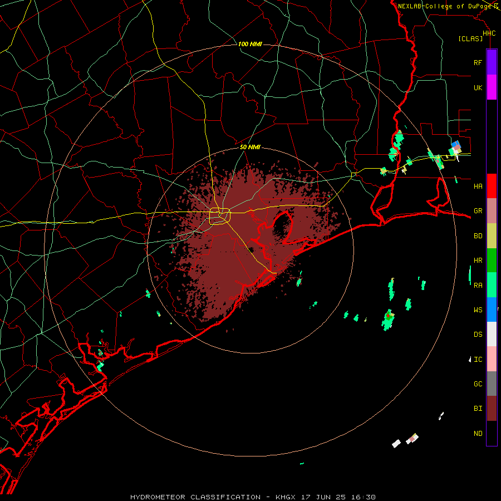This screenshot has height=501, width=501.
Task: Click the "BD" legend label
Action: click(478, 236)
